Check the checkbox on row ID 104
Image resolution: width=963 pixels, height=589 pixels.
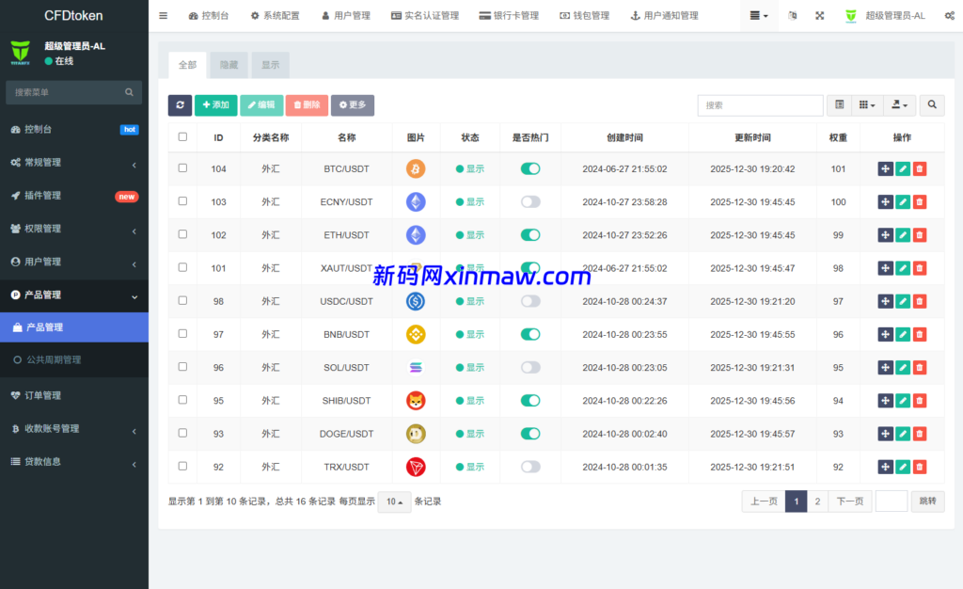pos(182,168)
